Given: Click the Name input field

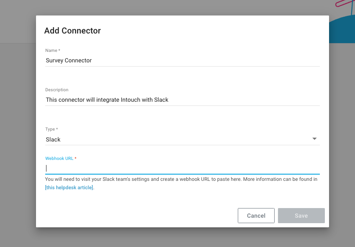Looking at the screenshot, I should 182,60.
